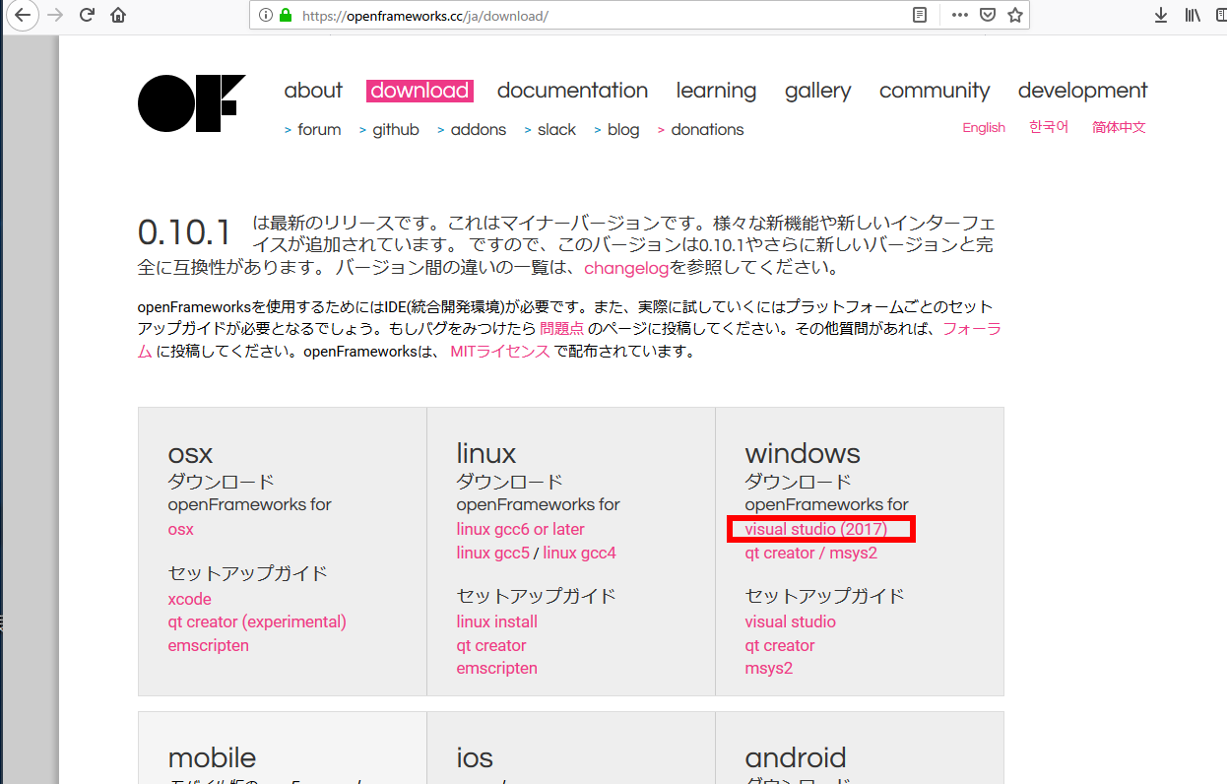Download linux gcc6 or later
Image resolution: width=1227 pixels, height=784 pixels.
point(521,529)
